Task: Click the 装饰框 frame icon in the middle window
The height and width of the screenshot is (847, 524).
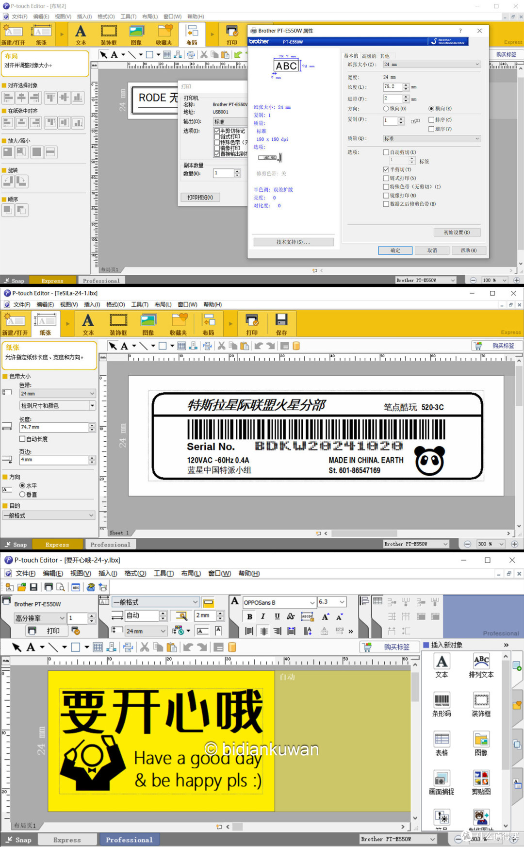Action: pyautogui.click(x=118, y=323)
